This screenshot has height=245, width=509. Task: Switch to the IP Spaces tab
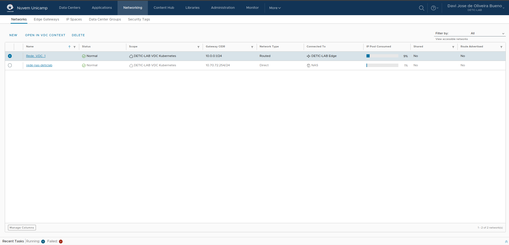point(74,19)
